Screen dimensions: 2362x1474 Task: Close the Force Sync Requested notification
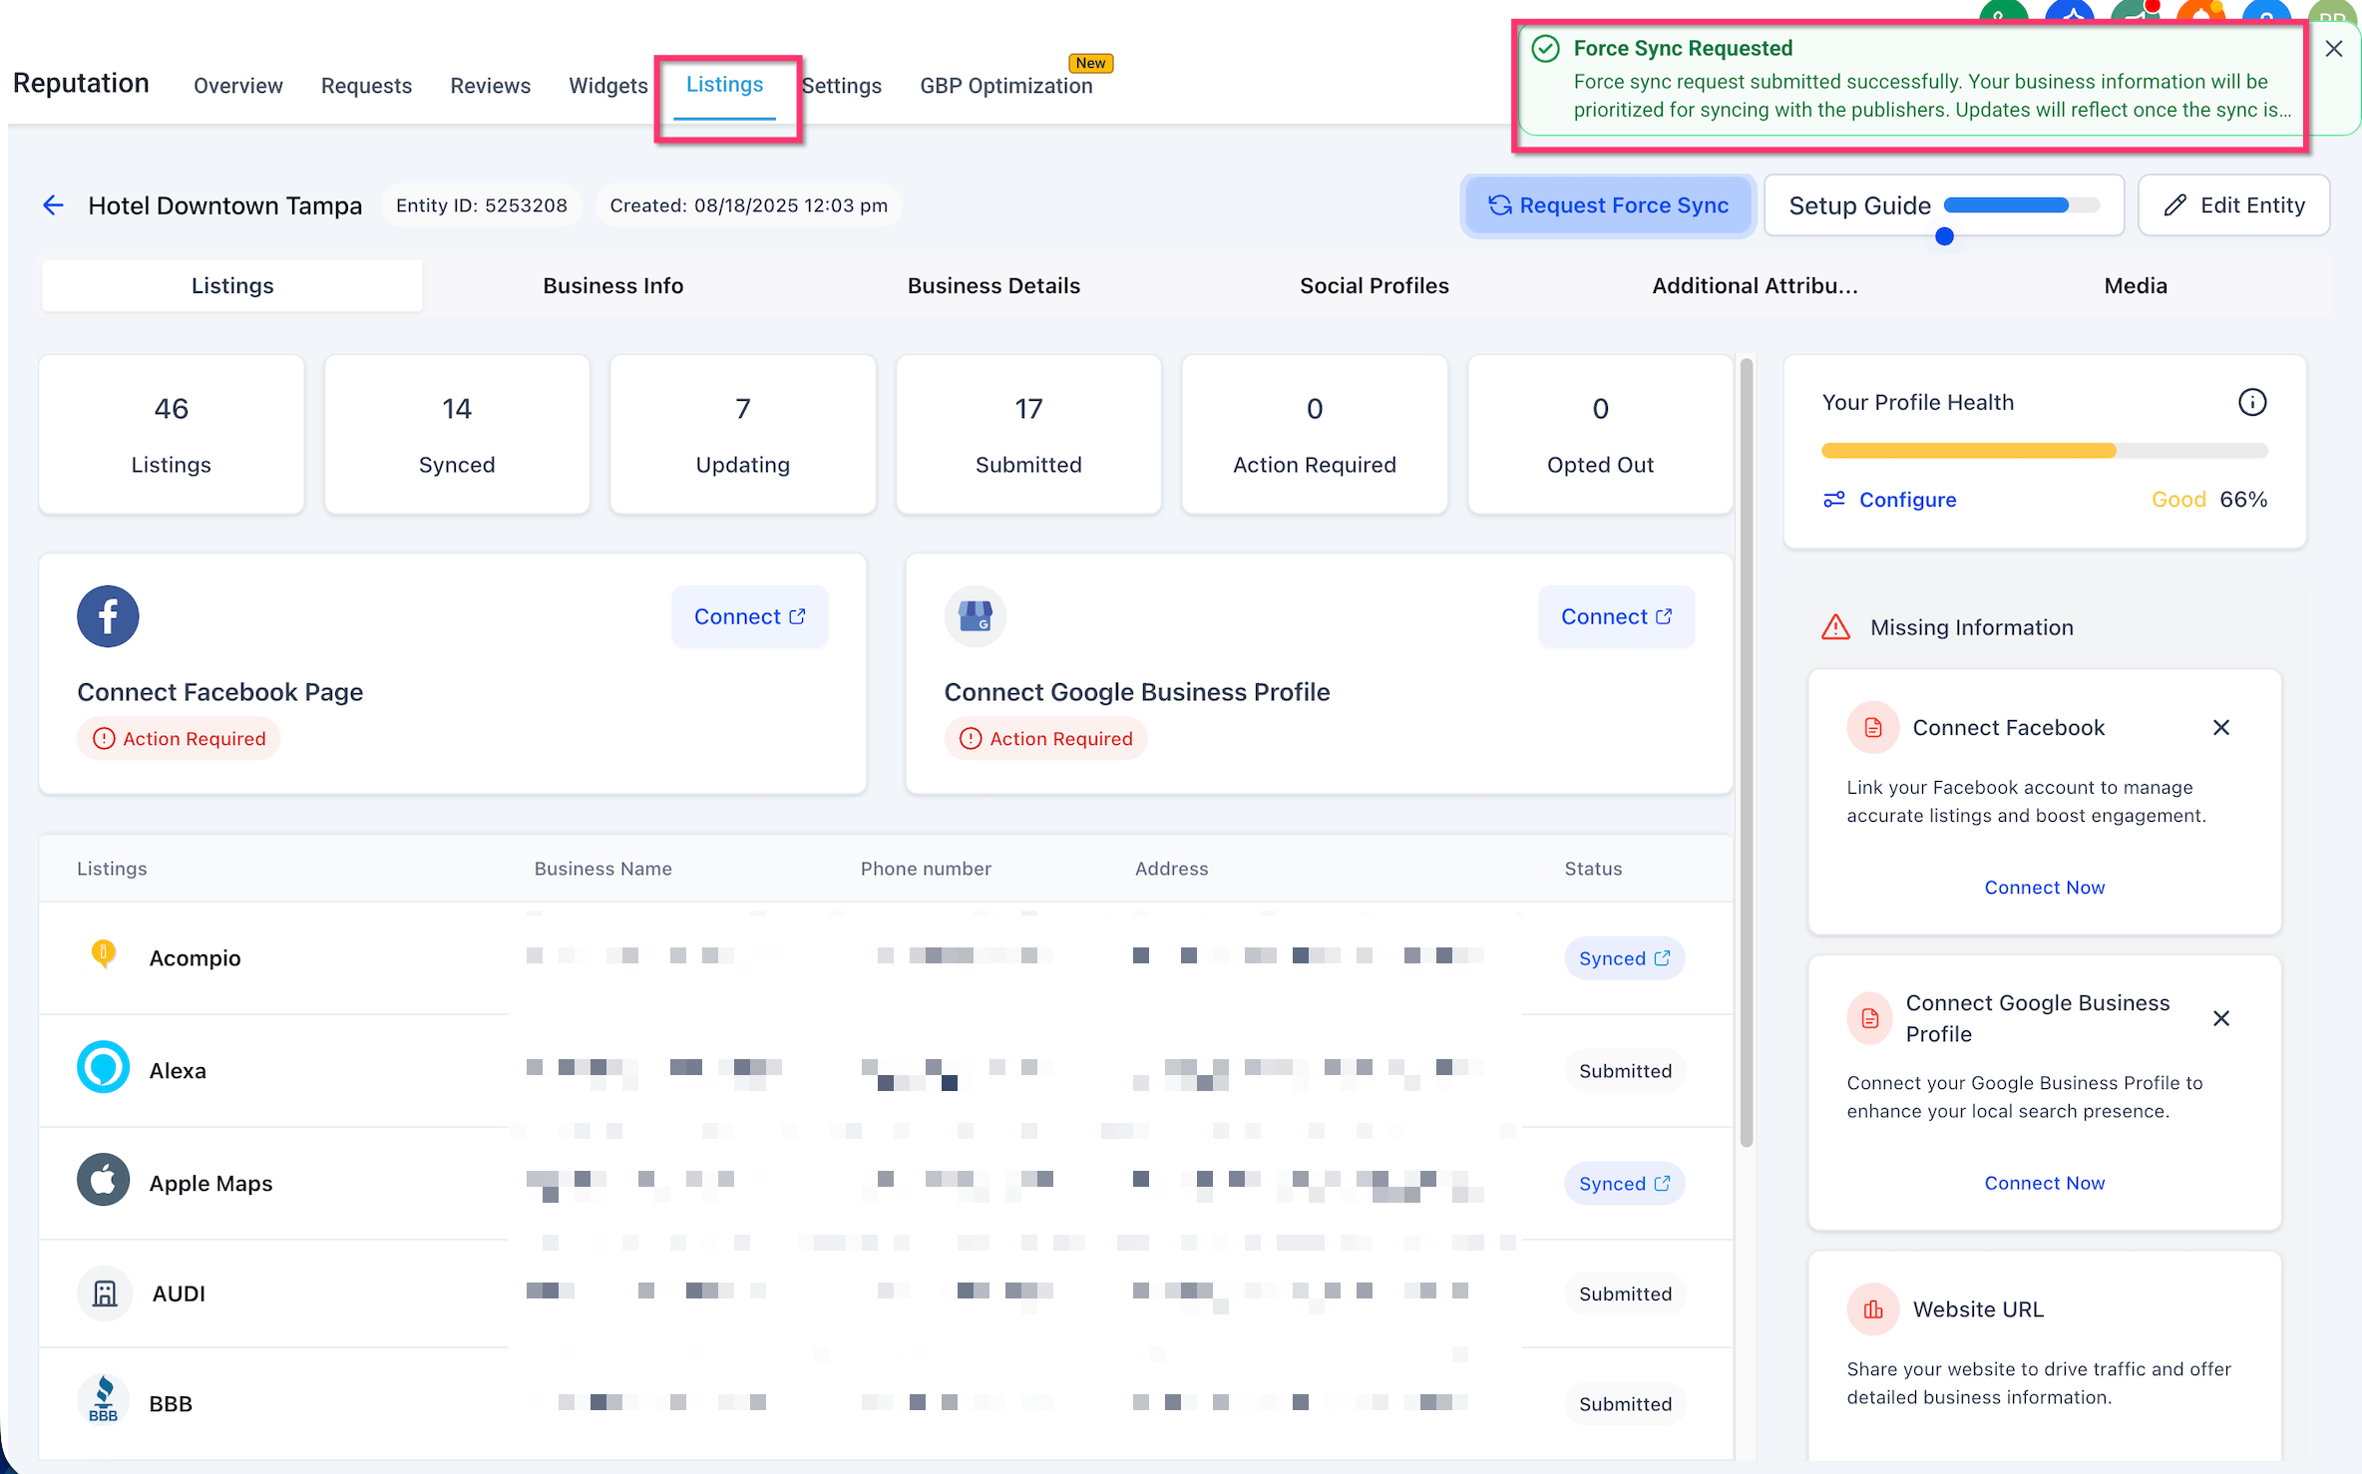[x=2333, y=49]
